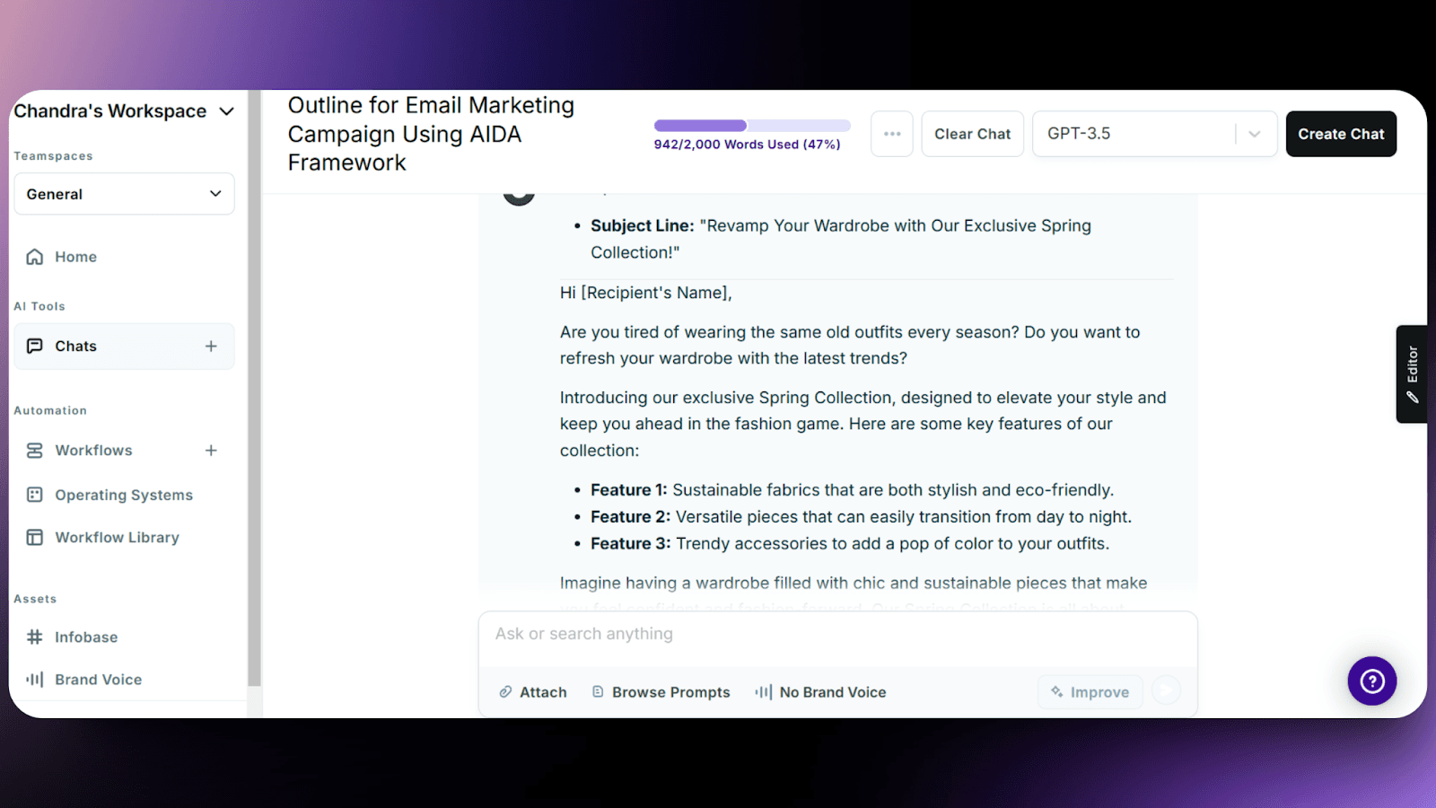Click the AI Tools section label
The width and height of the screenshot is (1436, 808).
click(39, 307)
